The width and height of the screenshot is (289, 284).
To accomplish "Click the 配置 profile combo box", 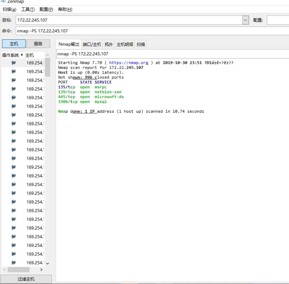I will pyautogui.click(x=278, y=20).
